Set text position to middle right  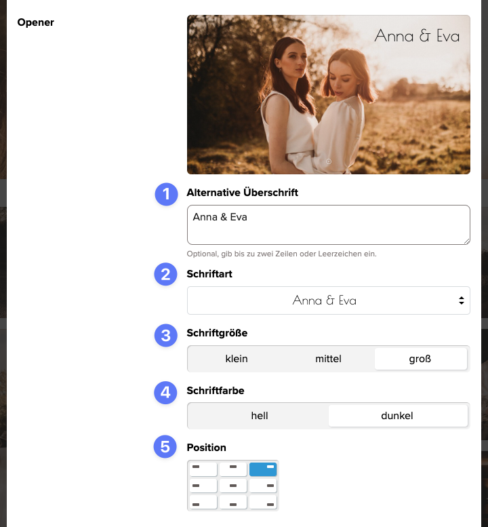(263, 486)
